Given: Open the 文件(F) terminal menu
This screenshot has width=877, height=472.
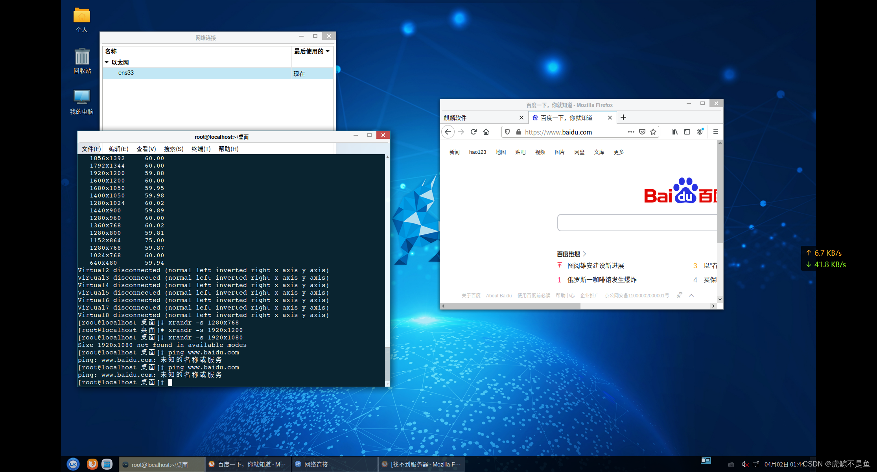Looking at the screenshot, I should coord(91,149).
